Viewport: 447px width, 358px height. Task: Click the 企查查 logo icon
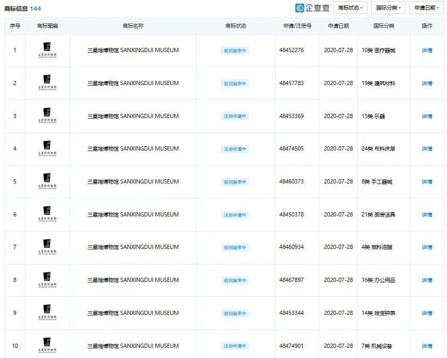pyautogui.click(x=299, y=8)
